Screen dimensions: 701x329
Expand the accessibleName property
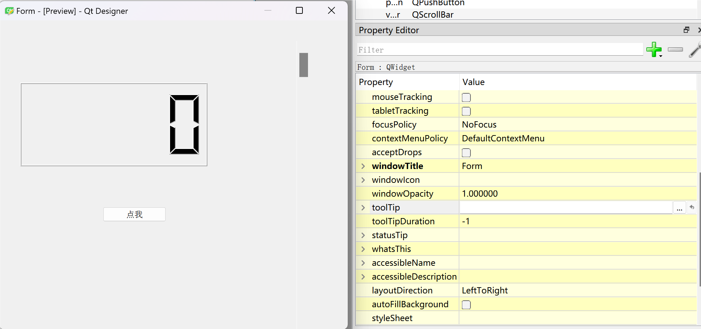pyautogui.click(x=363, y=263)
